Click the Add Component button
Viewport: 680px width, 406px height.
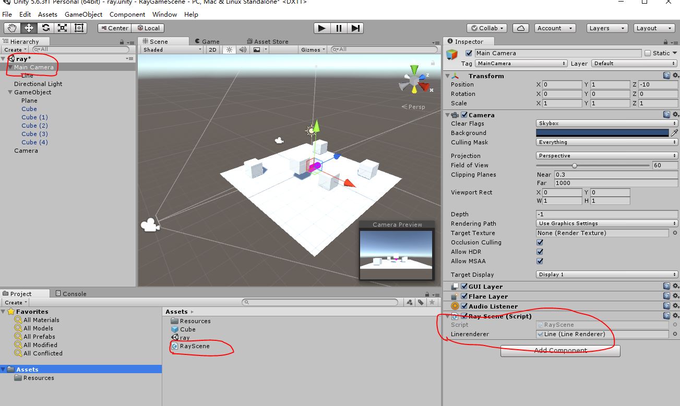(x=560, y=351)
